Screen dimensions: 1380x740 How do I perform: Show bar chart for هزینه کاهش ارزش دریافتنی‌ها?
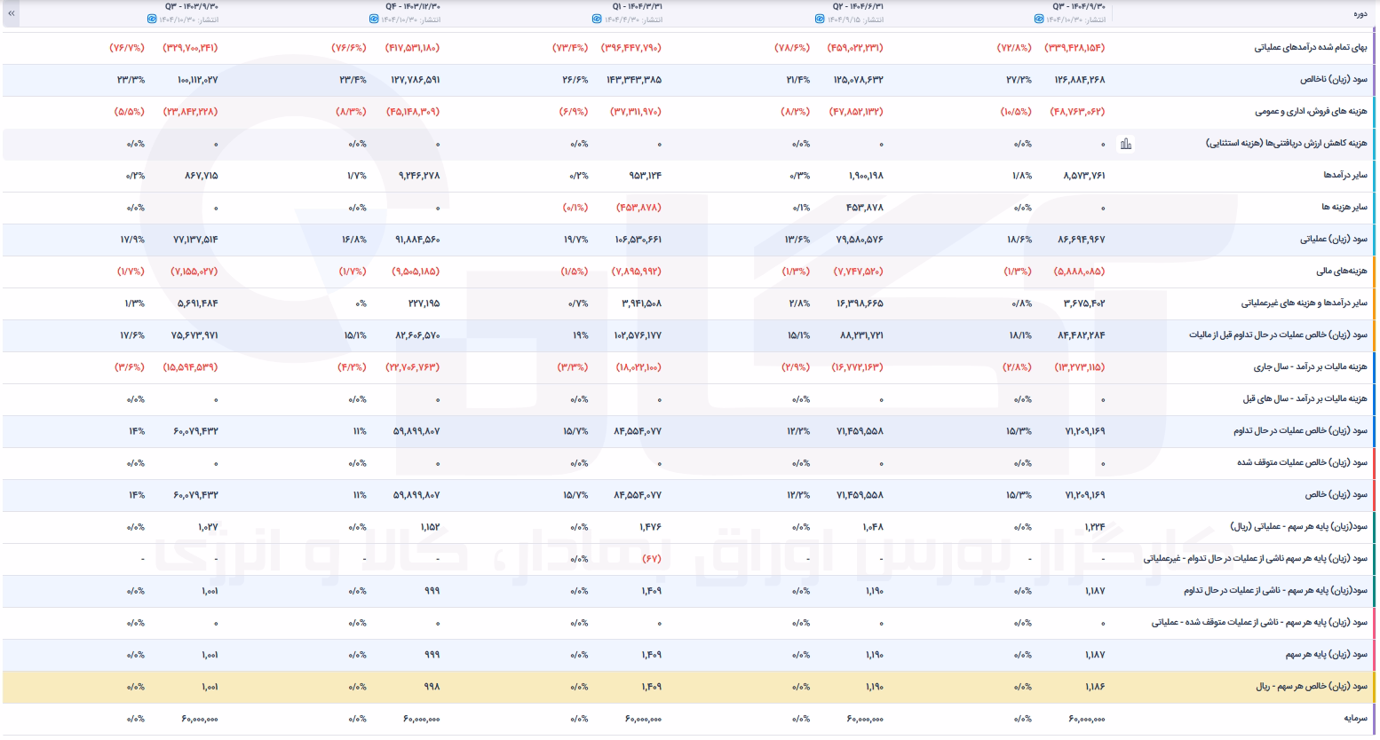click(x=1126, y=144)
